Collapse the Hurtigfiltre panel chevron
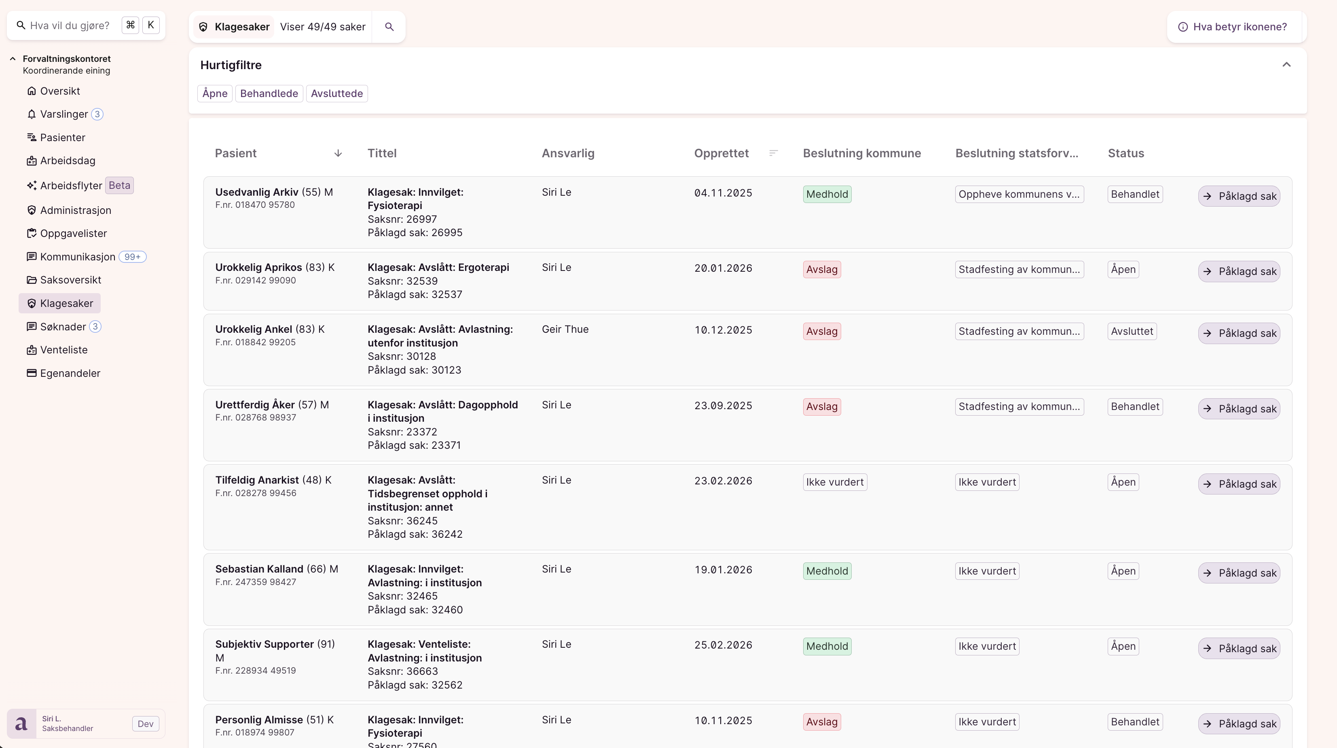Image resolution: width=1337 pixels, height=748 pixels. coord(1286,65)
